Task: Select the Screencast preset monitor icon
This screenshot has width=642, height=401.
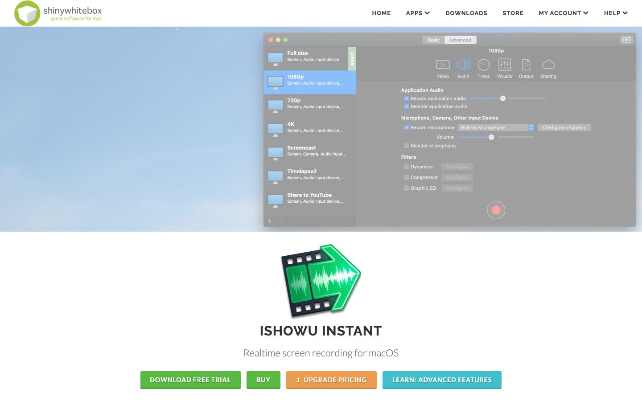Action: click(x=276, y=153)
